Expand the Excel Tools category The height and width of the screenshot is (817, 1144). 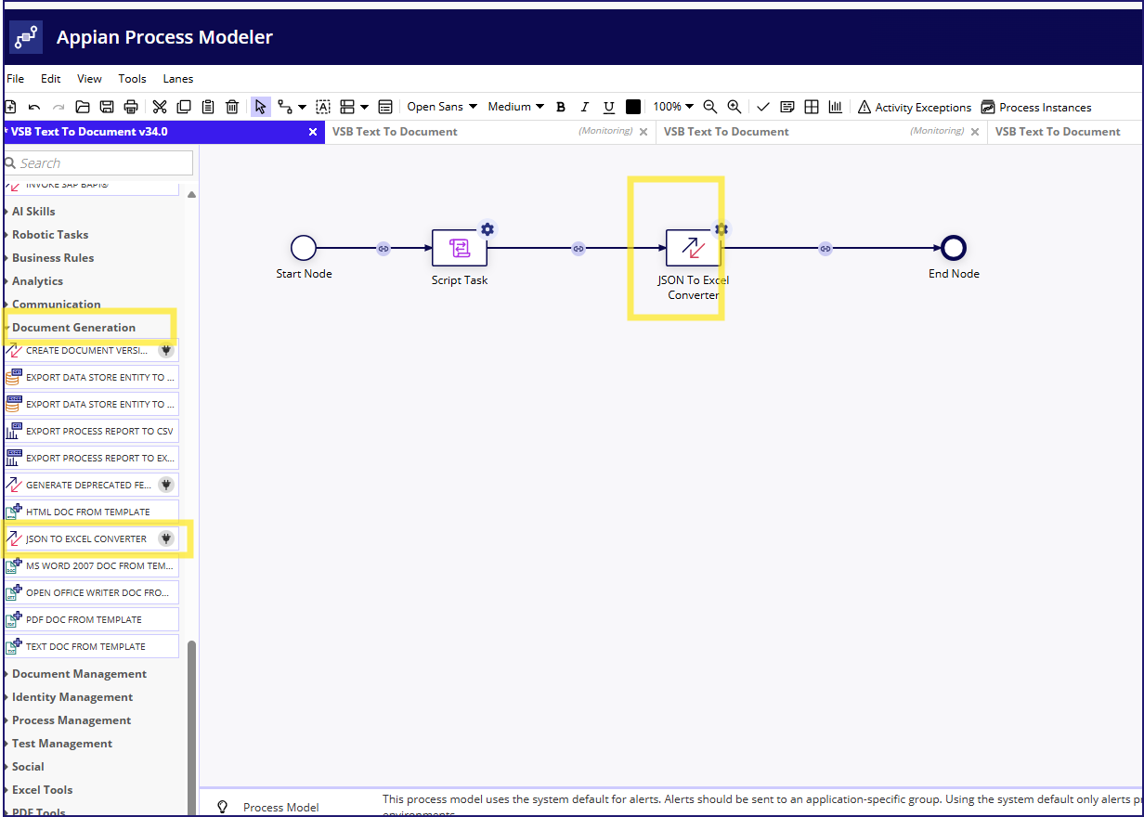42,790
